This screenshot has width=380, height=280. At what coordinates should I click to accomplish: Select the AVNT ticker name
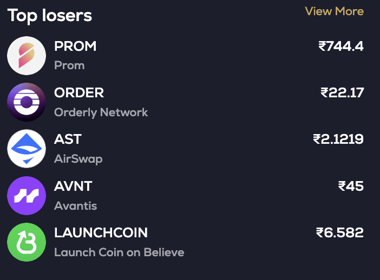(73, 186)
